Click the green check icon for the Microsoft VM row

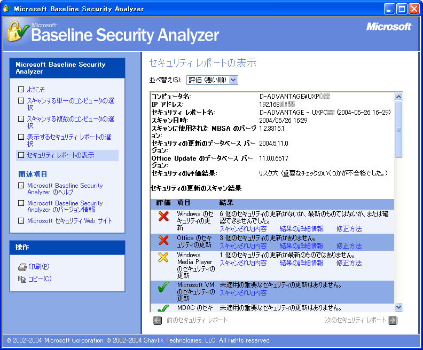click(x=163, y=287)
